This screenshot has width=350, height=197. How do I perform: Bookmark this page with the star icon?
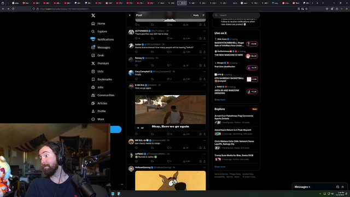306,9
